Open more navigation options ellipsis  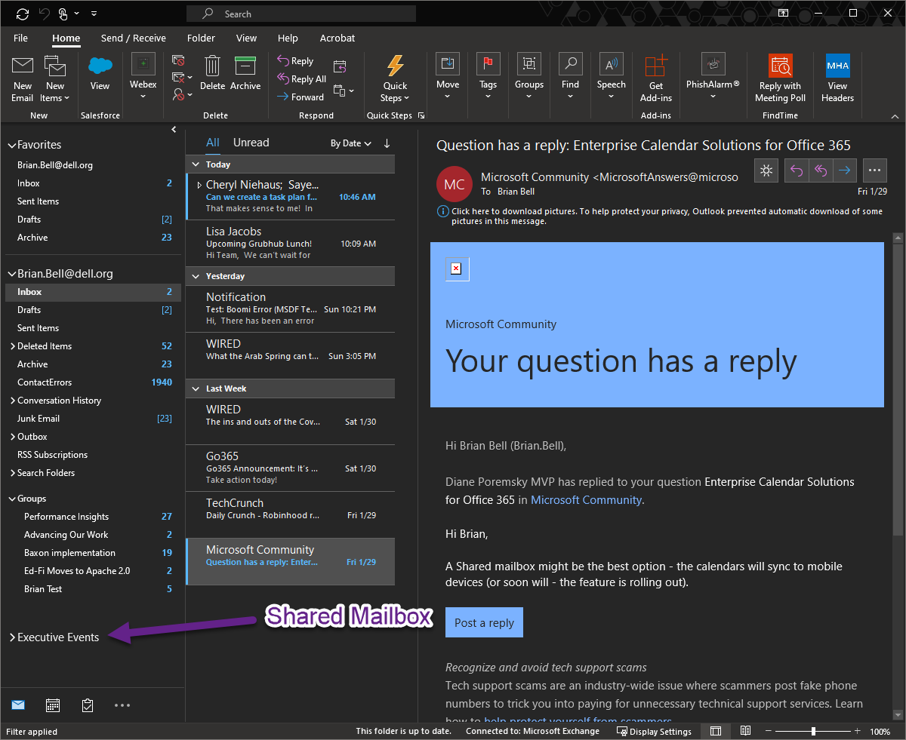122,705
